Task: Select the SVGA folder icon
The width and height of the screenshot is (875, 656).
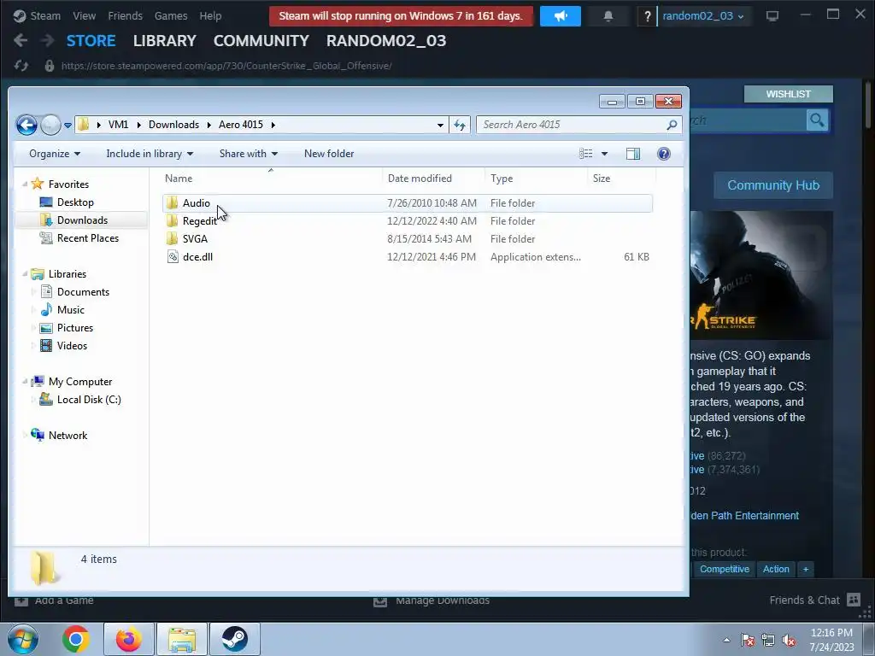Action: pyautogui.click(x=173, y=239)
